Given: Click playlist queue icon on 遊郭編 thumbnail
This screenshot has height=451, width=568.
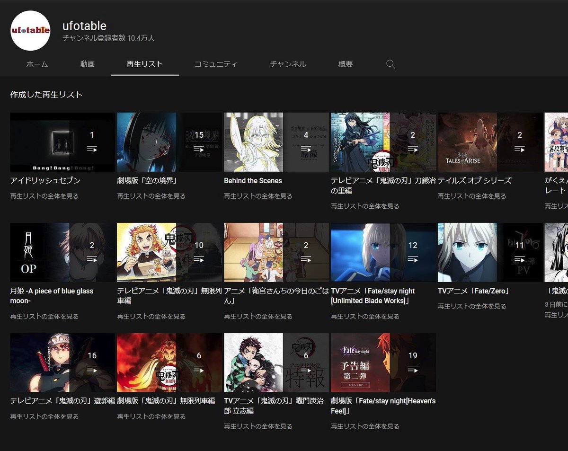Looking at the screenshot, I should pos(92,370).
